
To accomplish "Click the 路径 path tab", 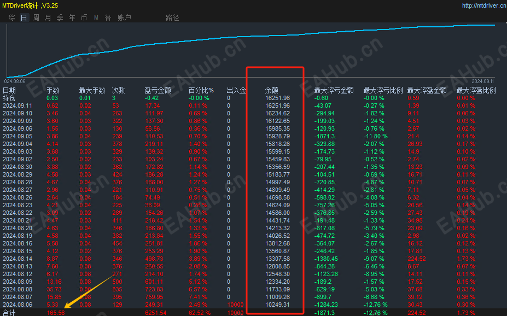I will [172, 18].
